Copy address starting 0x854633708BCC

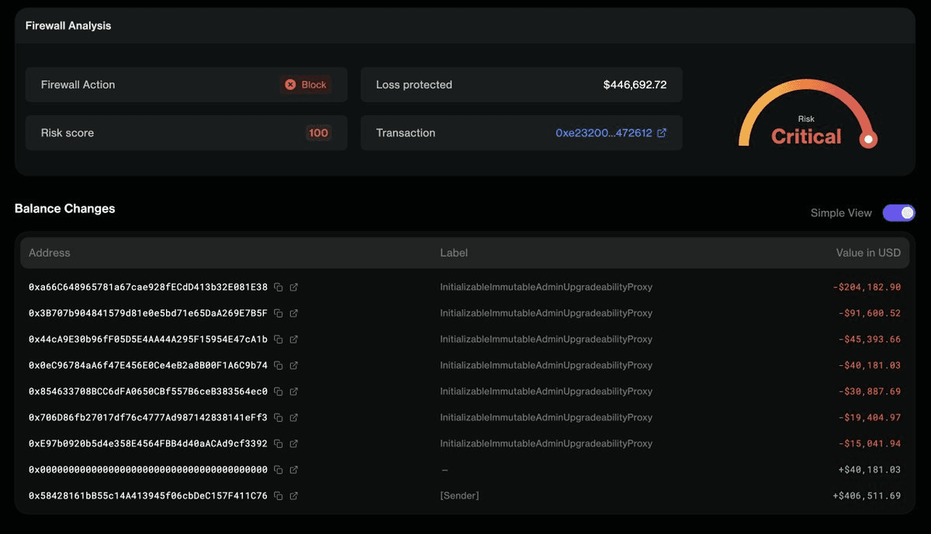279,391
